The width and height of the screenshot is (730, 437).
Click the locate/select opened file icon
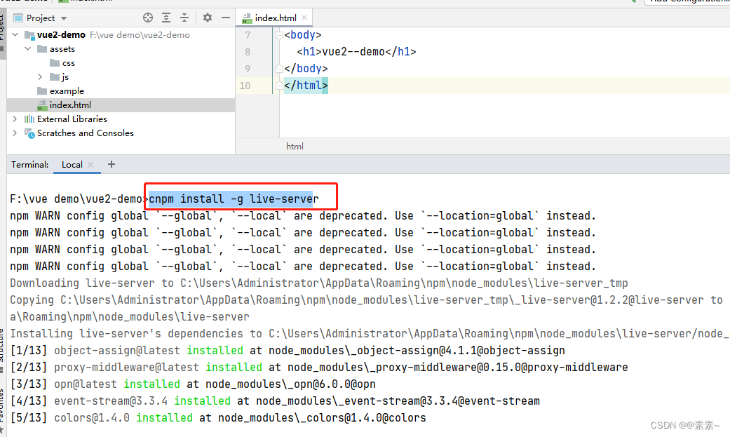point(148,18)
